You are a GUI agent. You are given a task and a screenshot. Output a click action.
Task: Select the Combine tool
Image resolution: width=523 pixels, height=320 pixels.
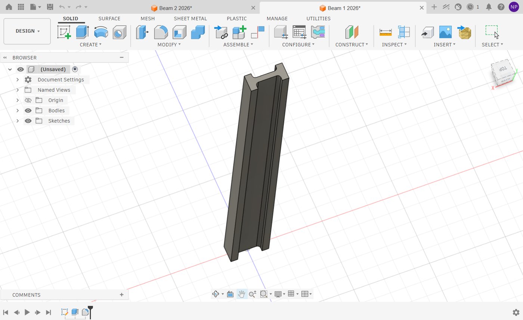click(198, 32)
